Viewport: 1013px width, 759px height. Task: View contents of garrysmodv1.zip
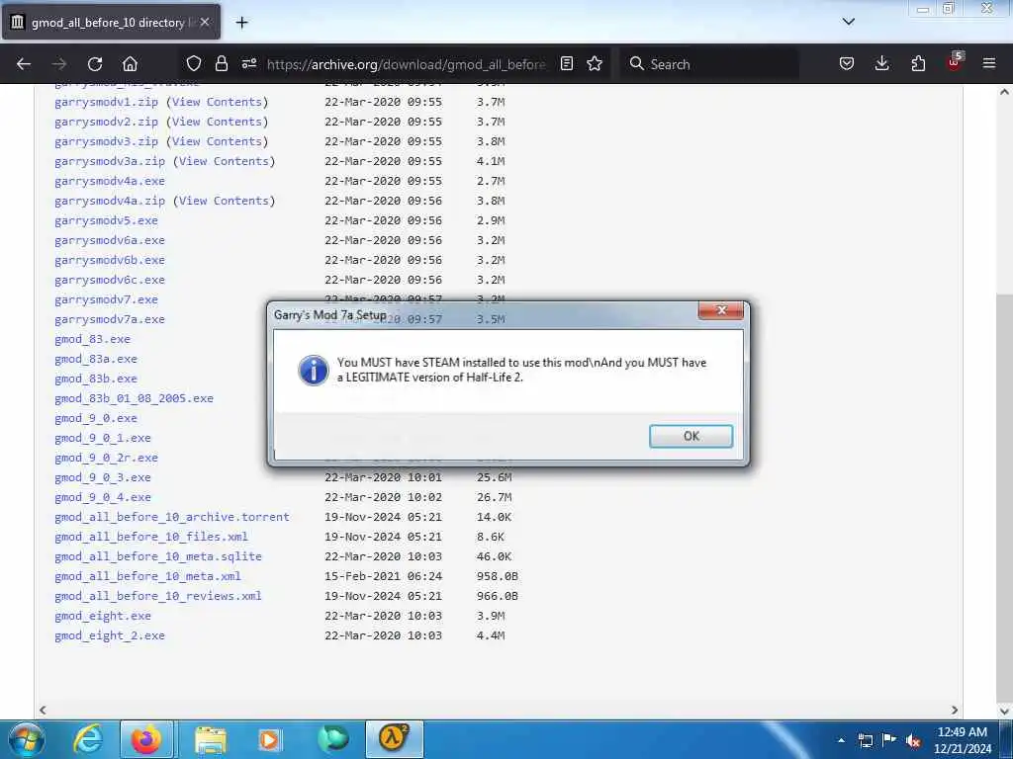pos(217,102)
